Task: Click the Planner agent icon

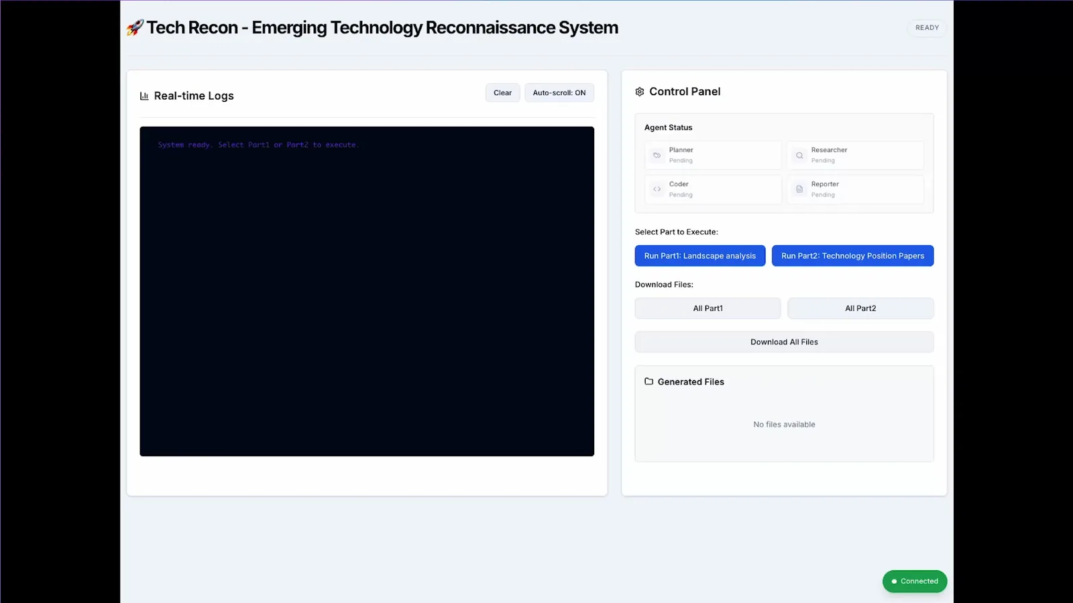Action: (x=657, y=155)
